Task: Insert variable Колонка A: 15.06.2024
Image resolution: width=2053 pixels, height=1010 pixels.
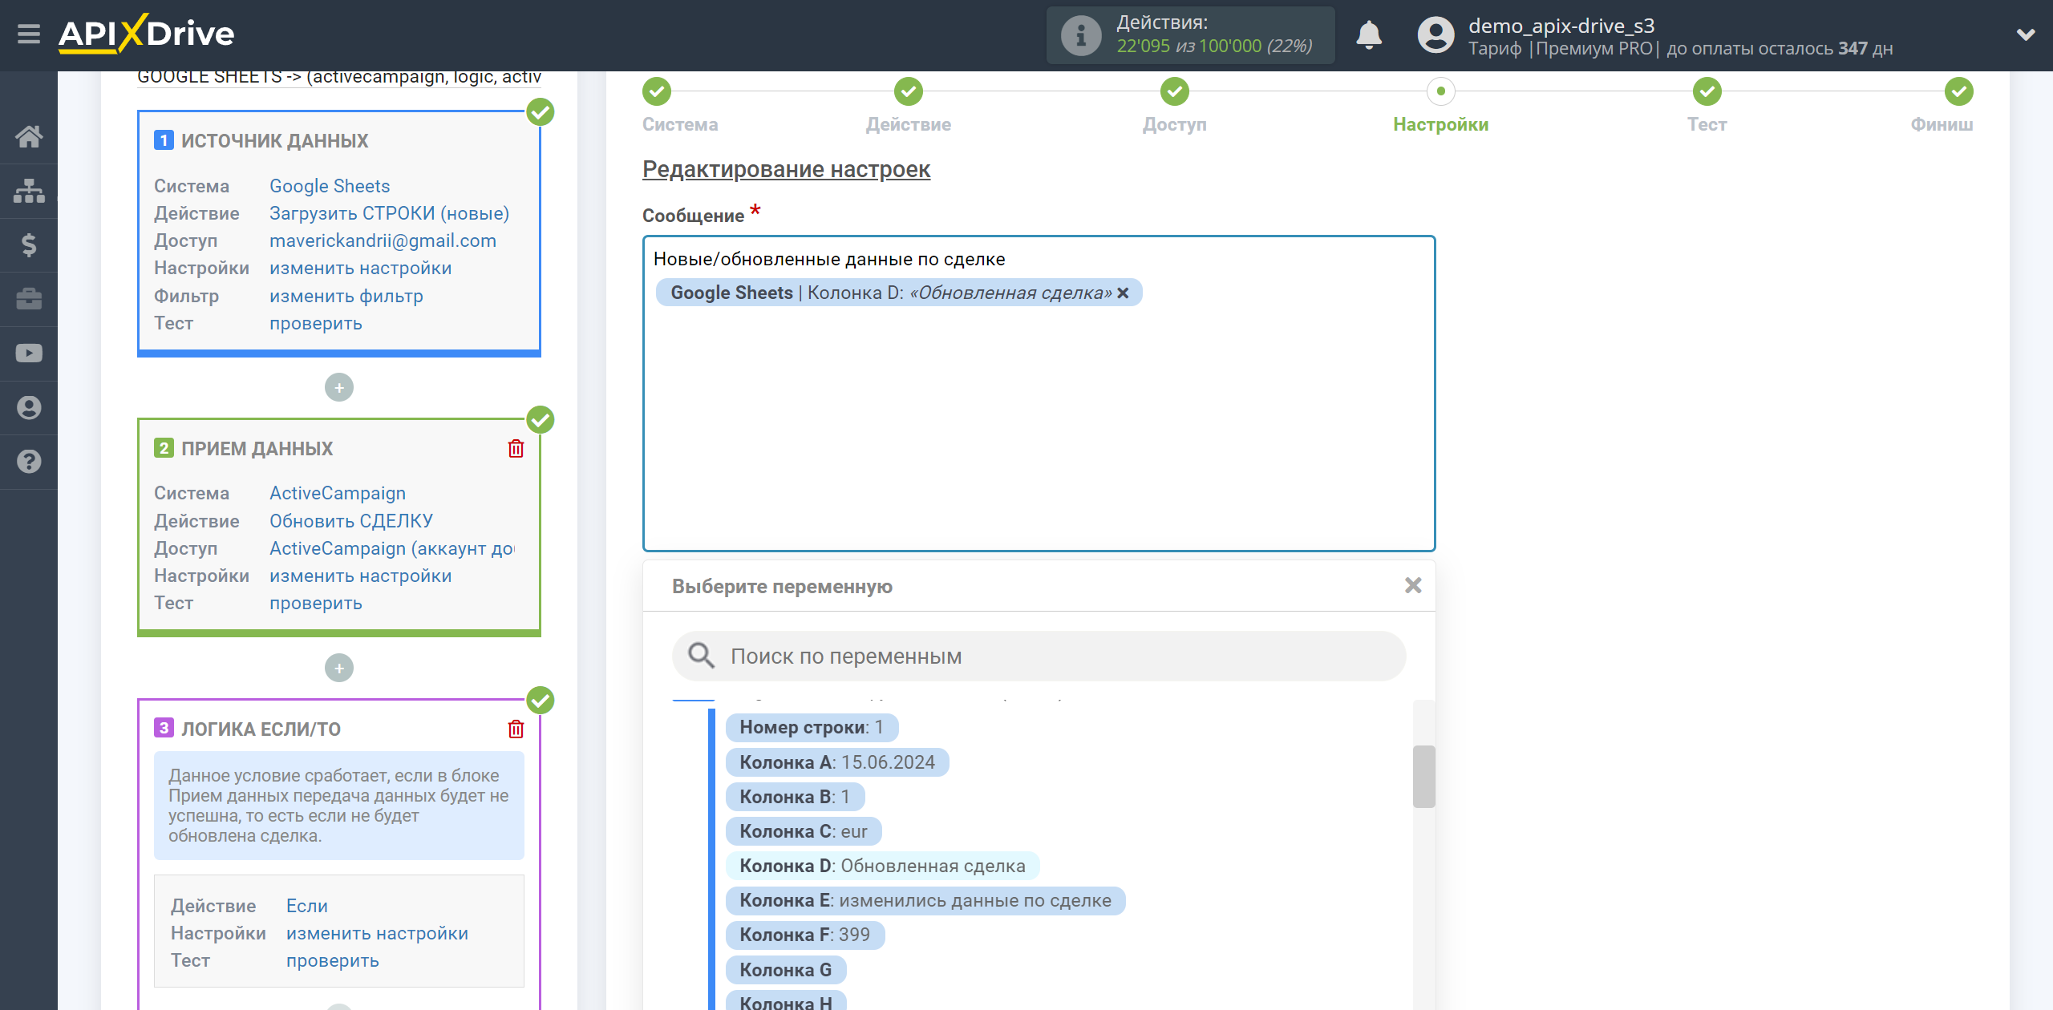Action: point(837,762)
